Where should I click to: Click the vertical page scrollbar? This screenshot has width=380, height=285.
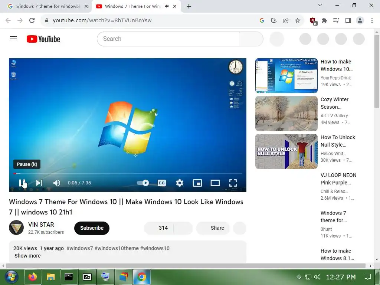coord(377,72)
